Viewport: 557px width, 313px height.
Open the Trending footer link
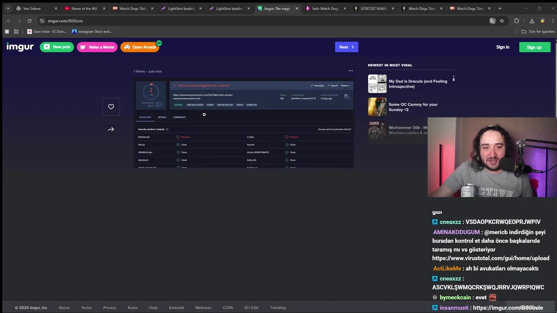coord(278,308)
